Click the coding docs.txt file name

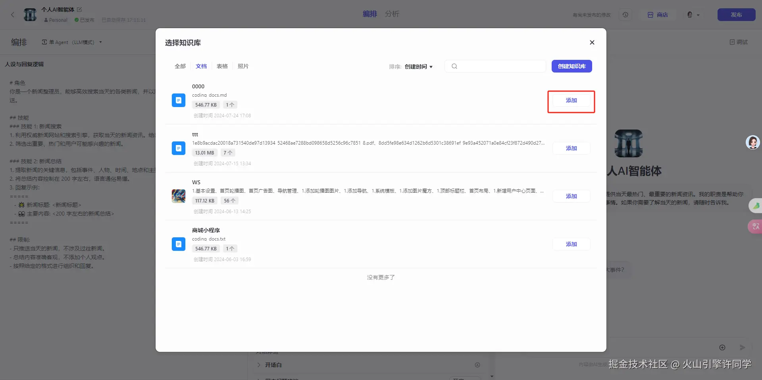coord(209,239)
